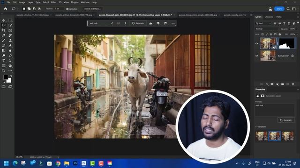Open the Select menu
The image size is (300, 168).
pyautogui.click(x=45, y=2)
